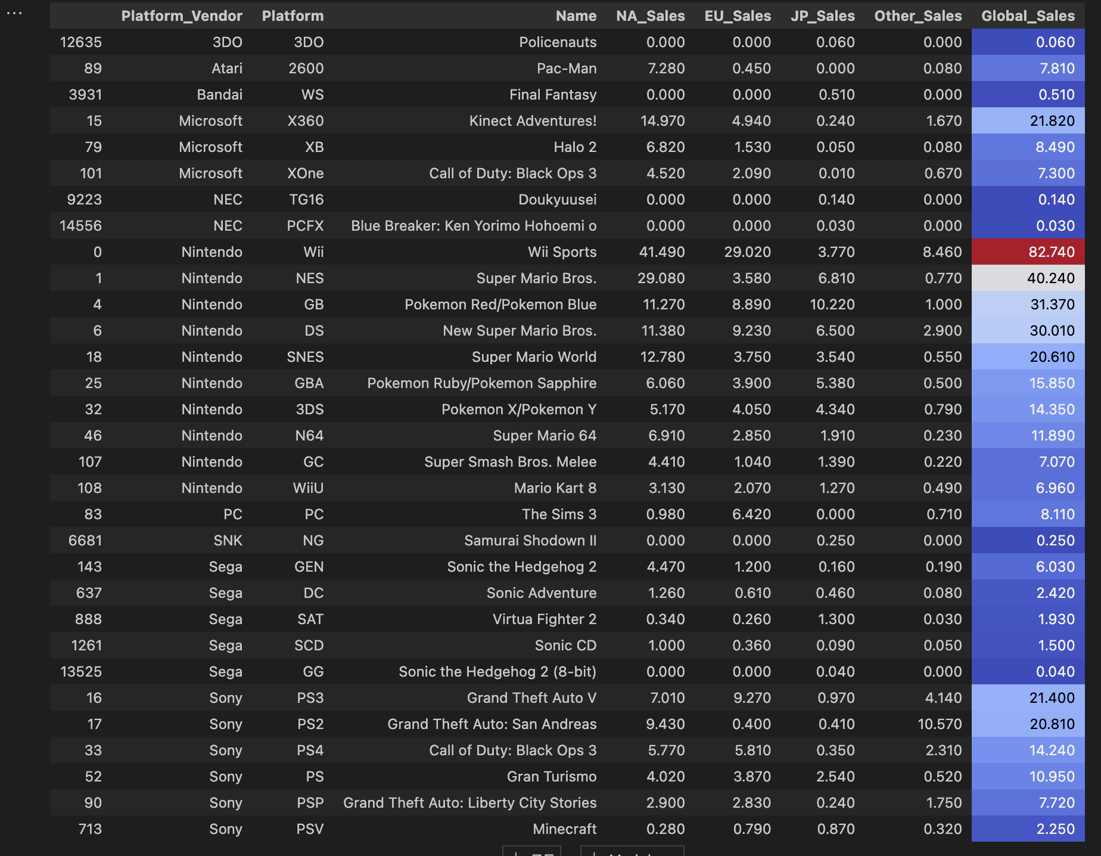The image size is (1101, 856).
Task: Click the SNK vendor cell
Action: (228, 541)
